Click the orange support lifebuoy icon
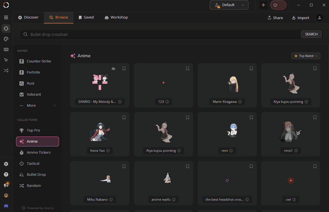Image resolution: width=329 pixels, height=212 pixels. pos(6,195)
